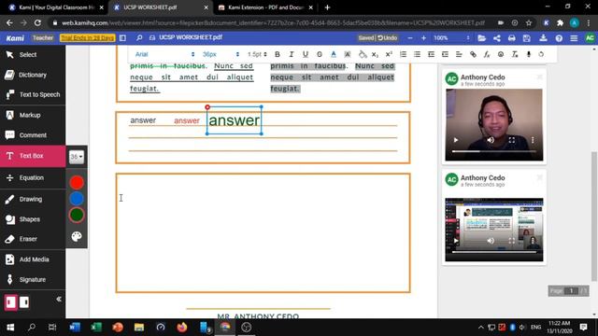The height and width of the screenshot is (336, 598).
Task: Switch to Kami Digital Classroom browser tab
Action: click(x=56, y=7)
